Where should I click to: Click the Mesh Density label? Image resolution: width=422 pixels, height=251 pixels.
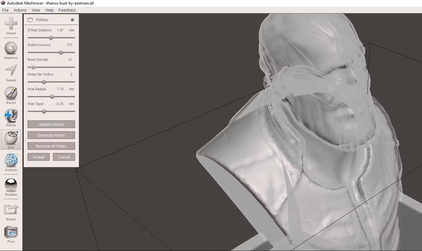click(x=38, y=60)
